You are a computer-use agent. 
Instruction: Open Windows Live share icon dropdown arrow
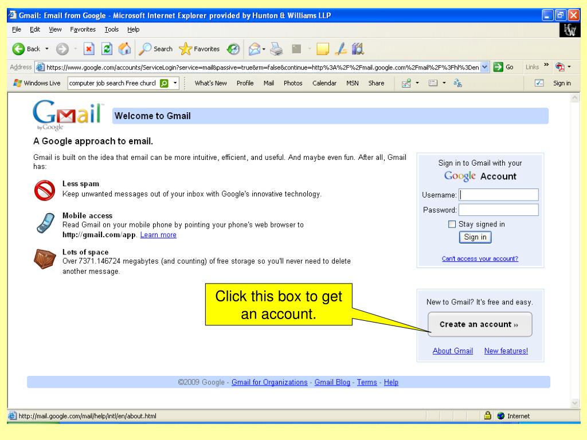pos(417,83)
